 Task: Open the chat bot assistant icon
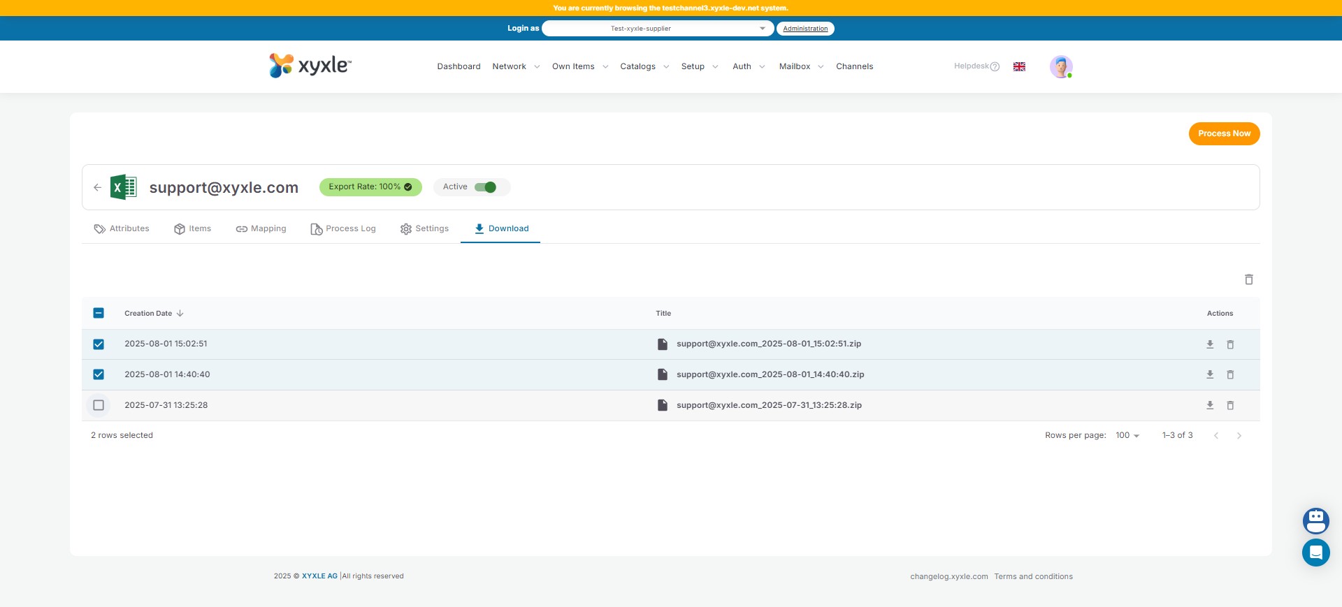(1315, 520)
